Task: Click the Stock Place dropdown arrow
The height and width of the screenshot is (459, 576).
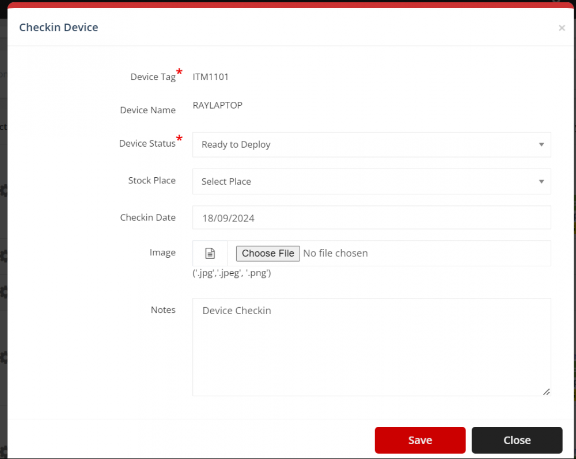Action: (541, 181)
